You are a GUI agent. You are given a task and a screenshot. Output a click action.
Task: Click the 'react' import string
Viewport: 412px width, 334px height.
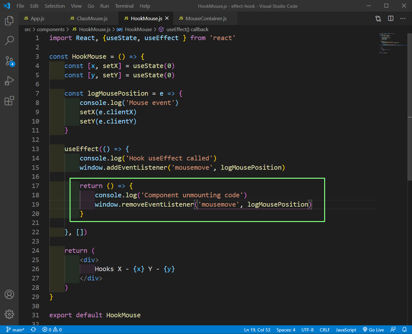[223, 38]
